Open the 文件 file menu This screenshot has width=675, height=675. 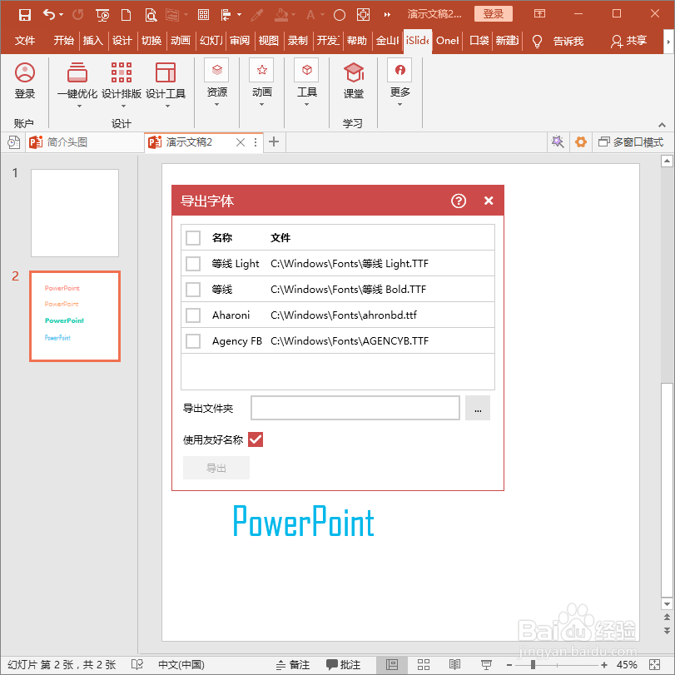click(24, 41)
